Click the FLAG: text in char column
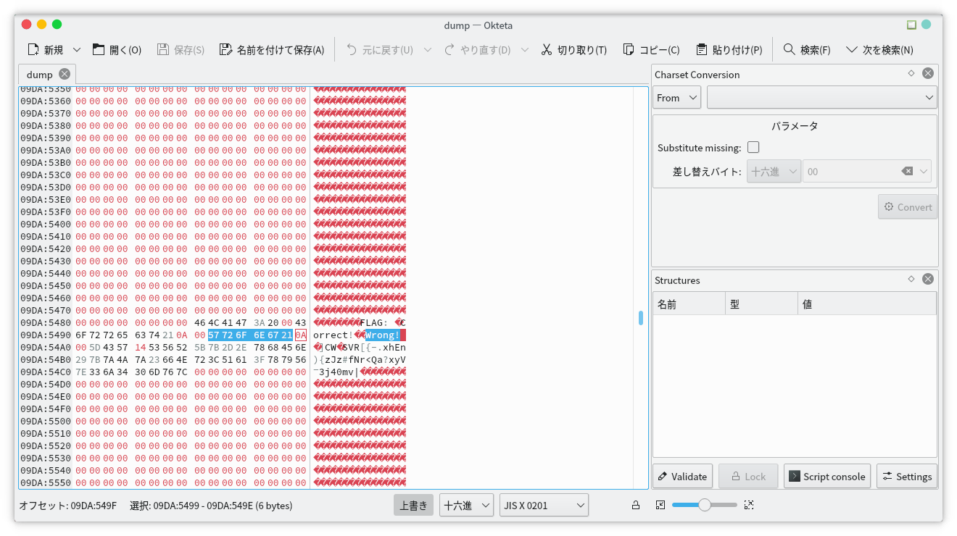This screenshot has height=536, width=957. click(374, 322)
